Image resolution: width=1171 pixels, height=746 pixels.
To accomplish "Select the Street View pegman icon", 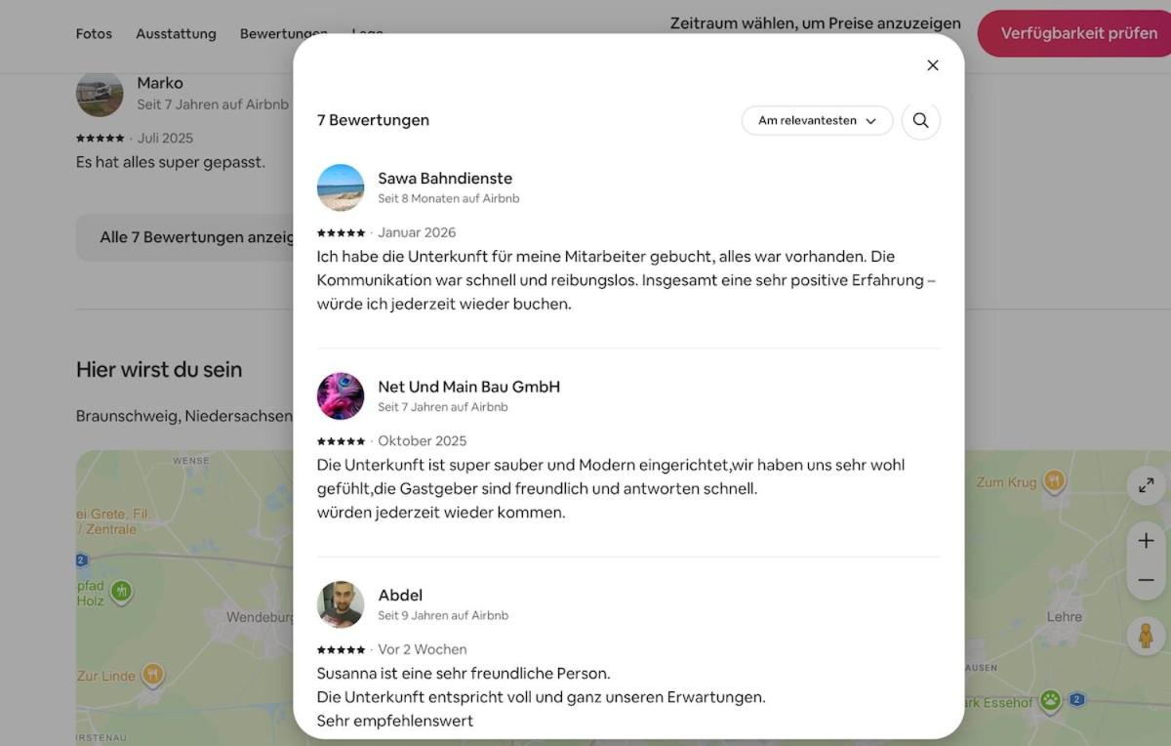I will [1146, 636].
